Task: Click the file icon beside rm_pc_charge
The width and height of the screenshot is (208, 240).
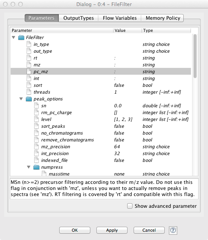Action: point(36,112)
